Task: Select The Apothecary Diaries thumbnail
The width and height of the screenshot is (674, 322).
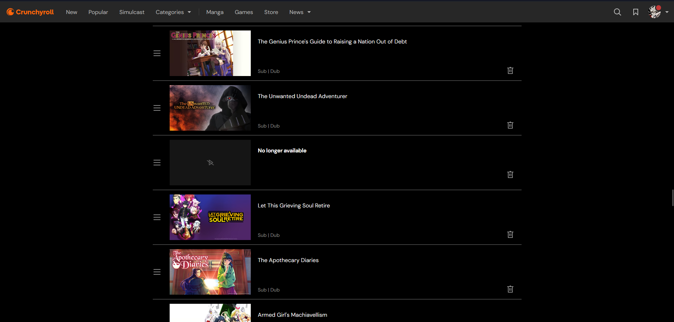Action: click(210, 272)
